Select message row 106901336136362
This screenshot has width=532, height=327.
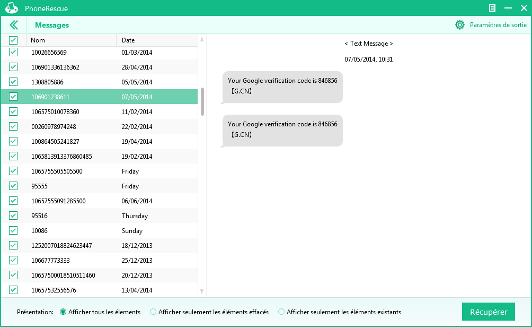click(x=100, y=67)
